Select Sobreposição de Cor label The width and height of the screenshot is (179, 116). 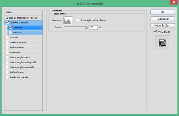[x=20, y=57]
